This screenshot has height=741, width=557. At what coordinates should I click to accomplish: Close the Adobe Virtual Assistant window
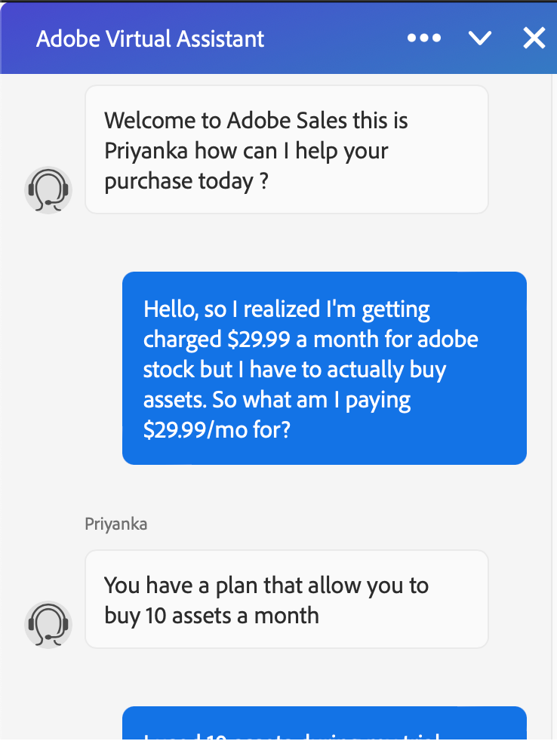(x=534, y=38)
